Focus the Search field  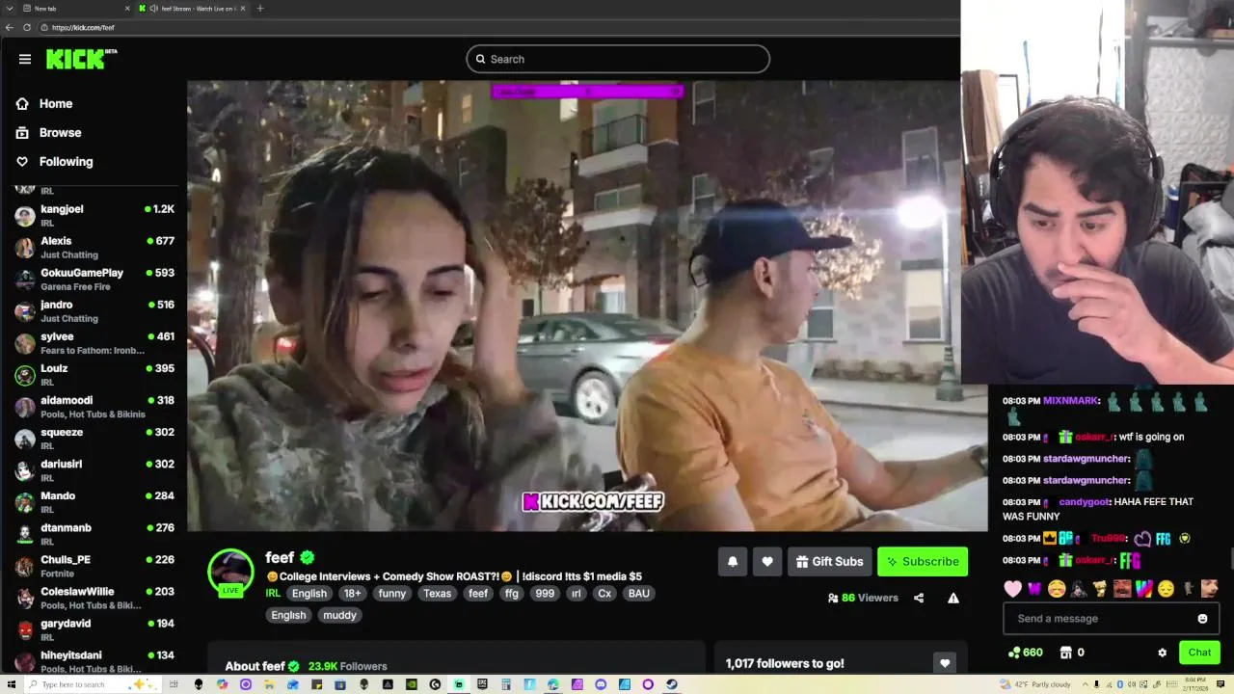(x=618, y=59)
